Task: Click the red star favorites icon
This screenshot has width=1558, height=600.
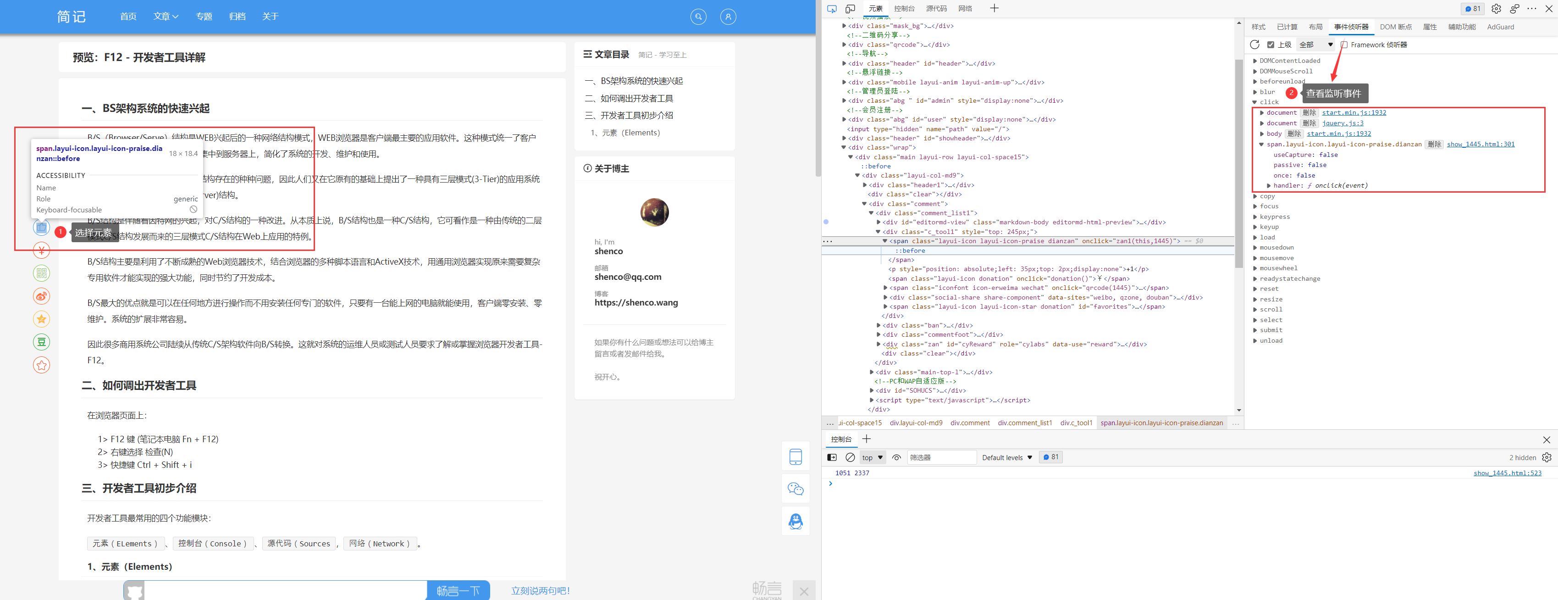Action: pos(41,365)
